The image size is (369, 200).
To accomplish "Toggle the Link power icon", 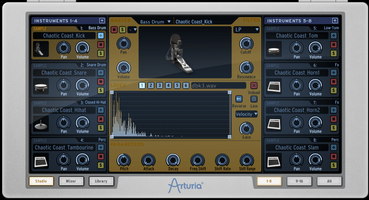I will pyautogui.click(x=254, y=99).
